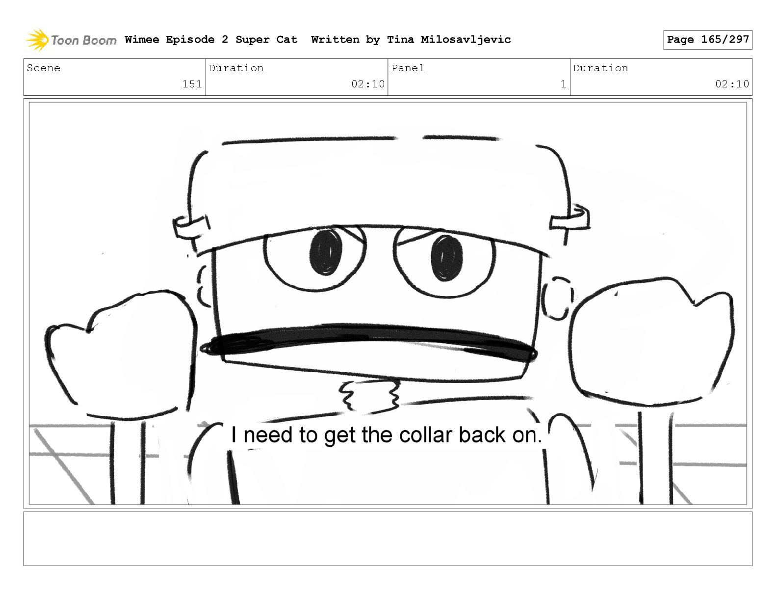Click 'Written by Tina Milosavljevic' text
This screenshot has height=601, width=777.
411,39
